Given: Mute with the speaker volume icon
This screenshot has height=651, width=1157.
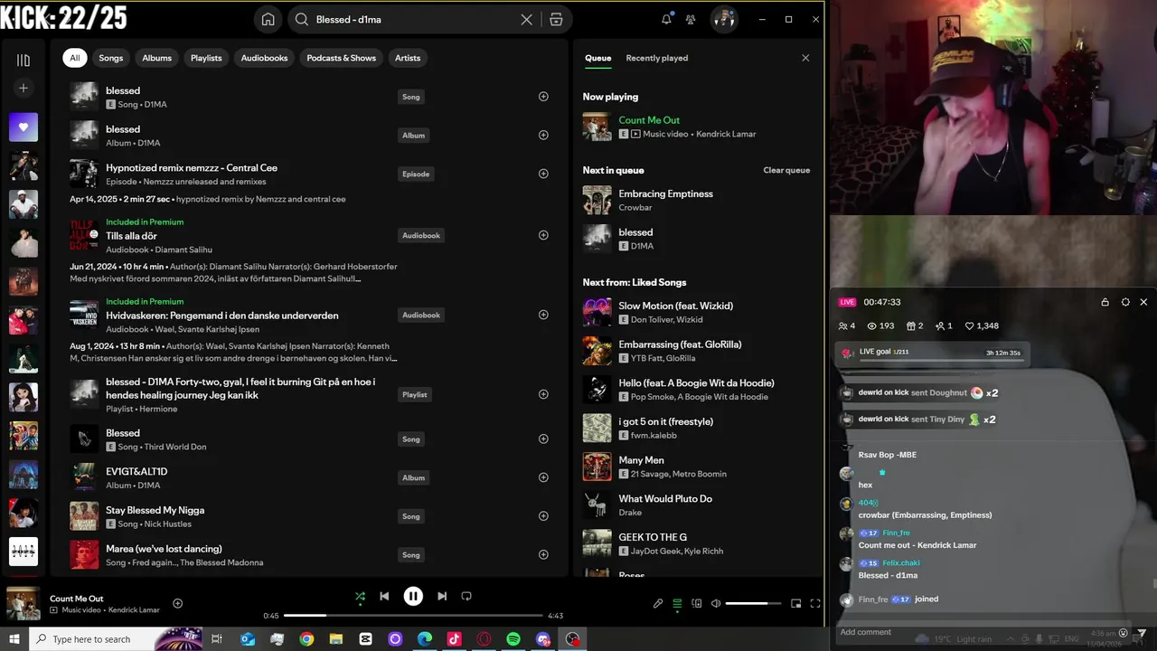Looking at the screenshot, I should [x=716, y=603].
